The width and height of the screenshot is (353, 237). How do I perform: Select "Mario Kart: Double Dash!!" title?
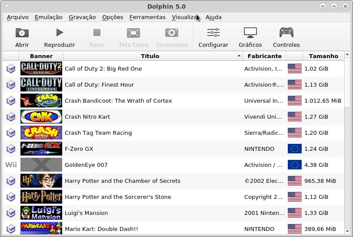point(101,229)
